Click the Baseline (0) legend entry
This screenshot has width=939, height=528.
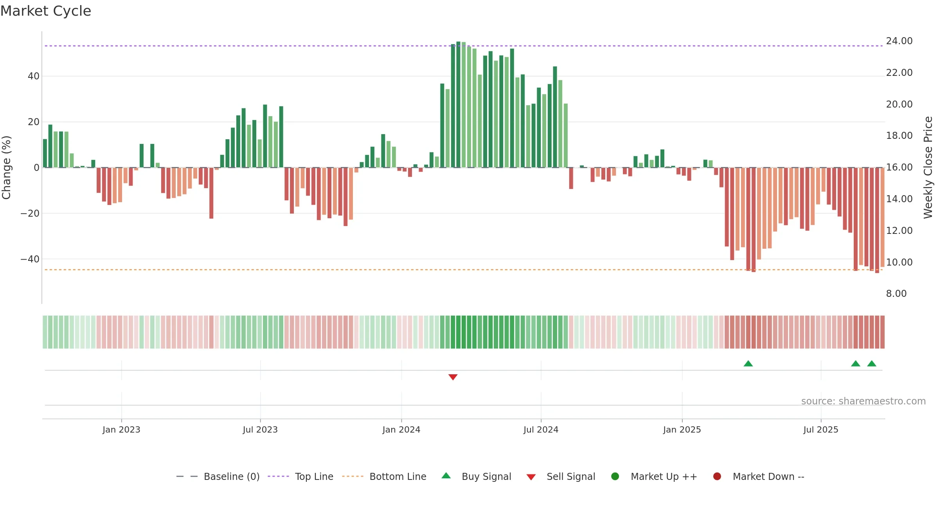pos(218,476)
